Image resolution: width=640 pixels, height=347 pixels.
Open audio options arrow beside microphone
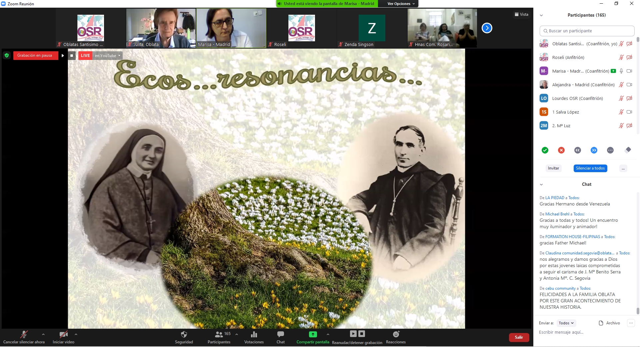[x=43, y=334]
